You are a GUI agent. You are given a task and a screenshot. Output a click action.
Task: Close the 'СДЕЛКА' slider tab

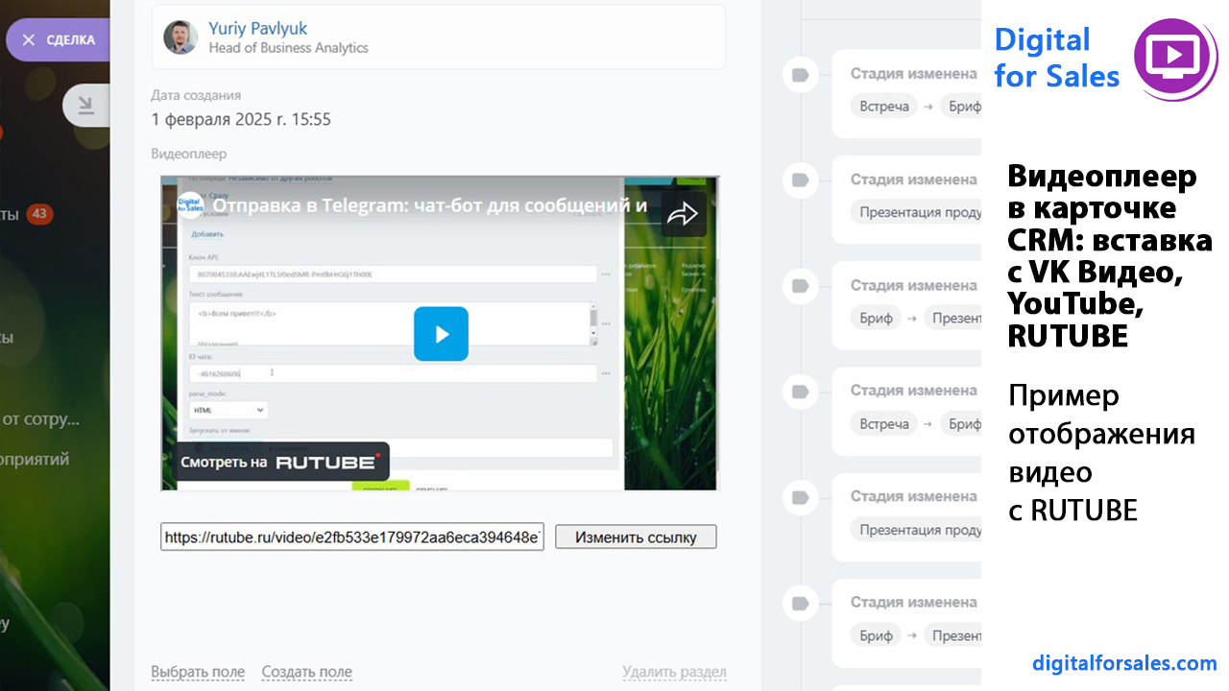coord(28,40)
